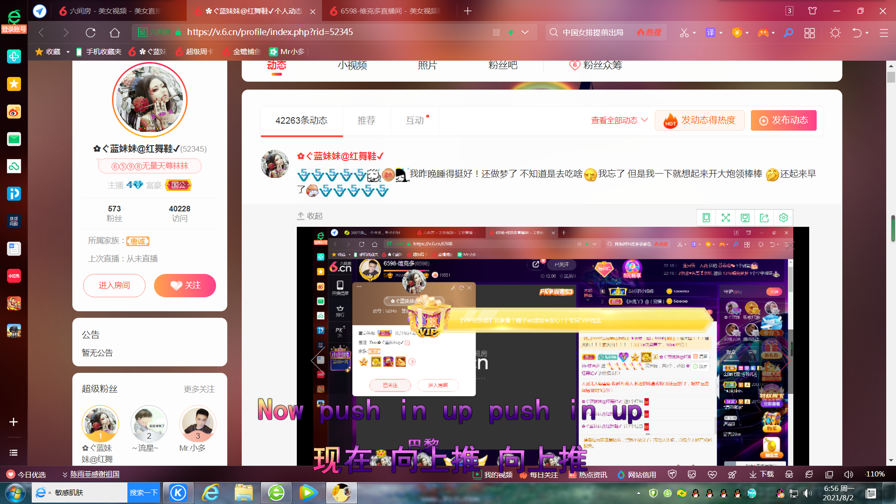Screen dimensions: 896x504
Task: Collapse the post image via 收起
Action: 310,216
